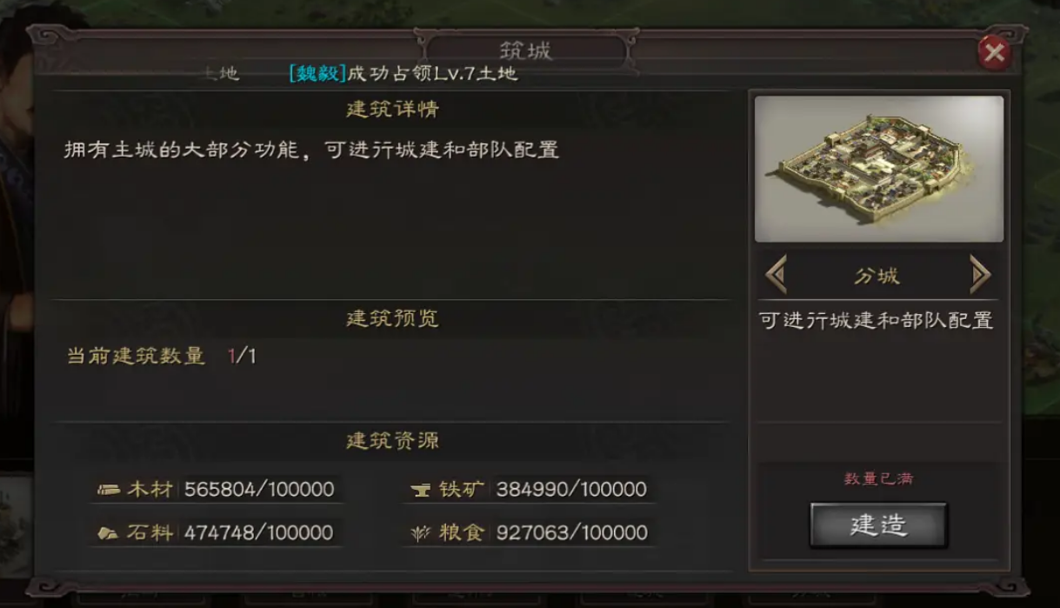Image resolution: width=1060 pixels, height=608 pixels.
Task: Show previous building type with left arrow
Action: coord(776,276)
